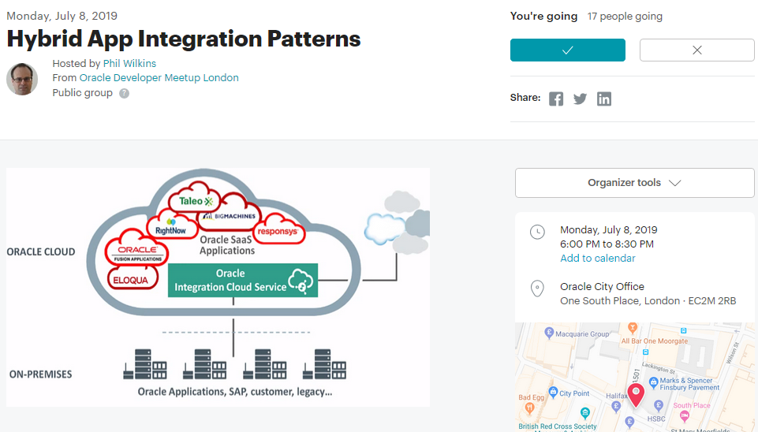The image size is (758, 432).
Task: Click the red map location pin
Action: (636, 394)
